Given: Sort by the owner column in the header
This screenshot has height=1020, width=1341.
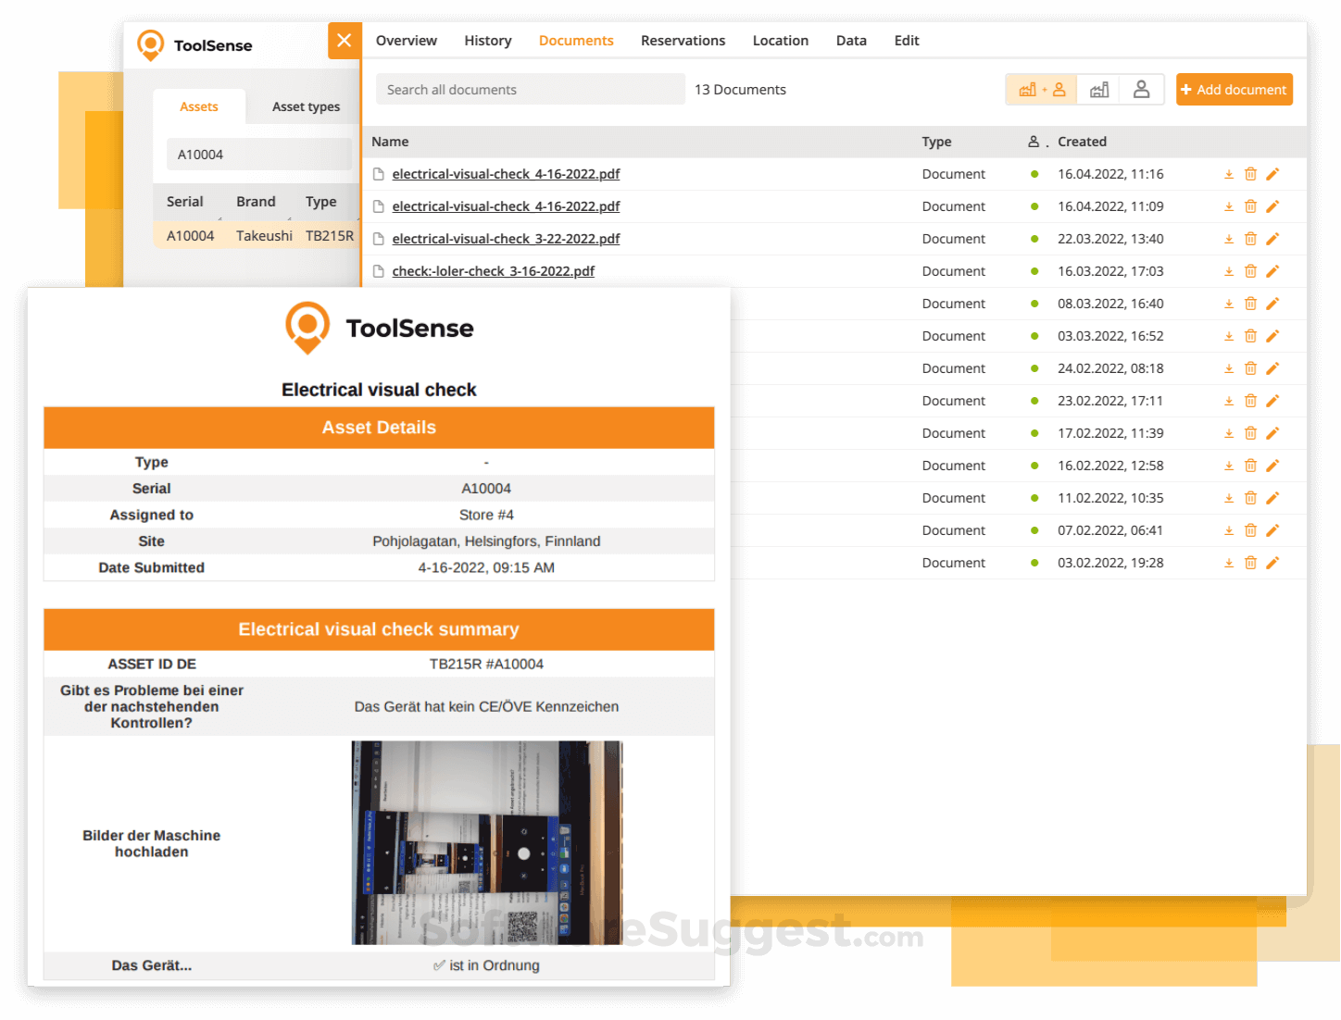Looking at the screenshot, I should 1034,141.
